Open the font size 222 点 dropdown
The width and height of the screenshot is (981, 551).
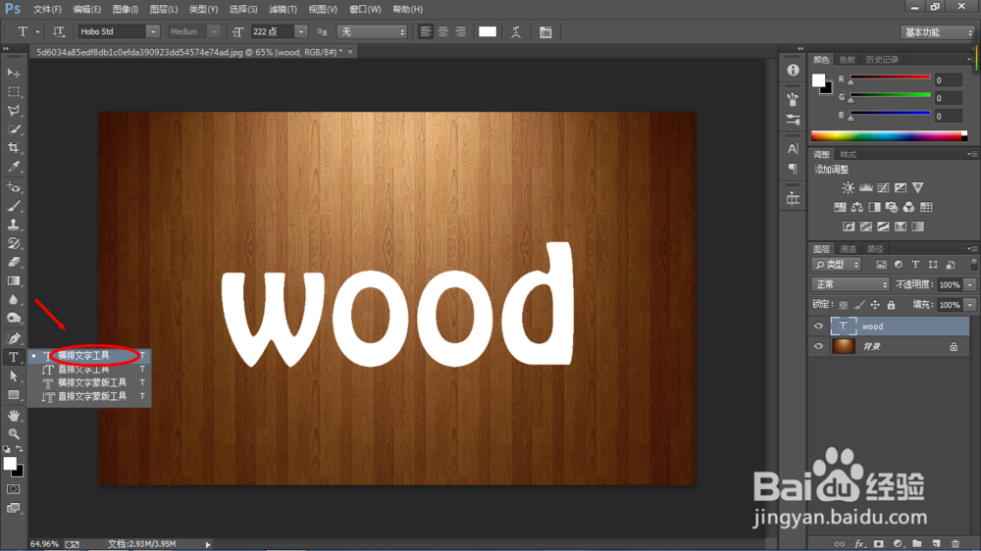point(301,31)
